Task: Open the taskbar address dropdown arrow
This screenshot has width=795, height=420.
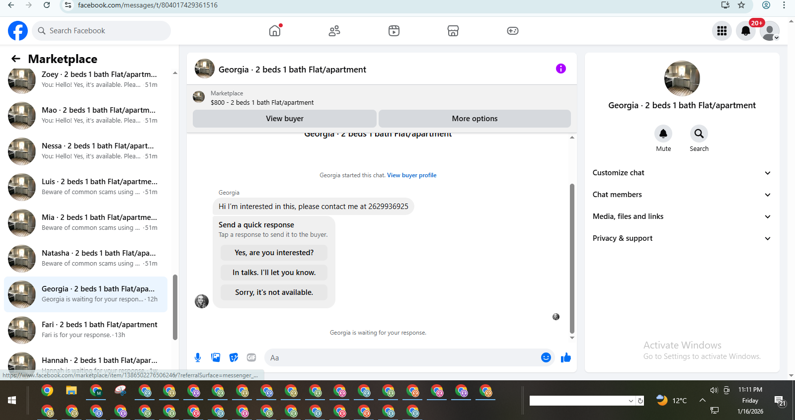Action: [x=631, y=401]
